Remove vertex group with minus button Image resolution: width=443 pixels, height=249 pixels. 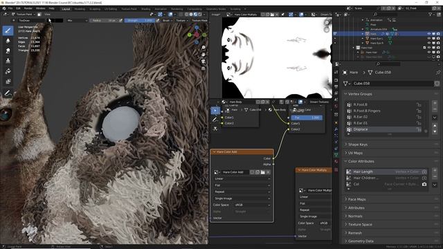435,109
